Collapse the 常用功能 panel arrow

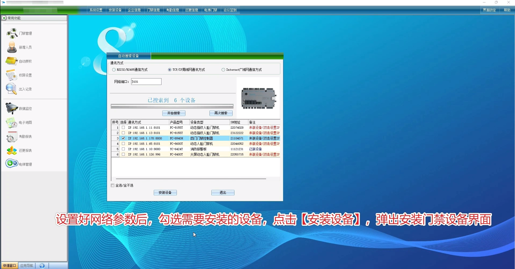click(4, 18)
